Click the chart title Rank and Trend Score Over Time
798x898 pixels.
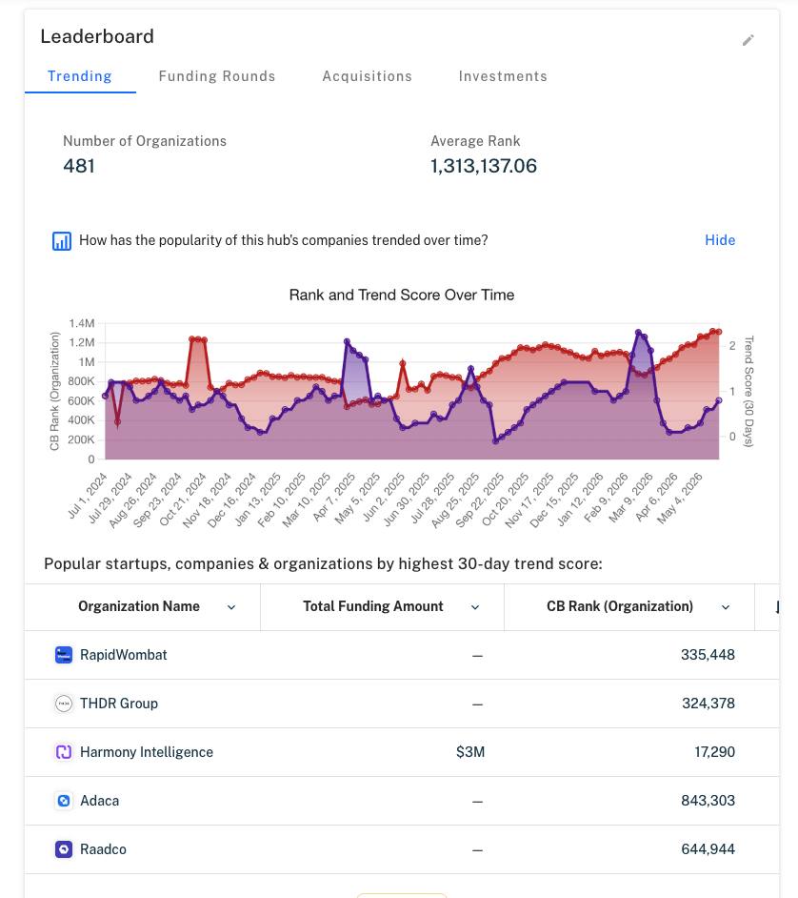coord(402,295)
